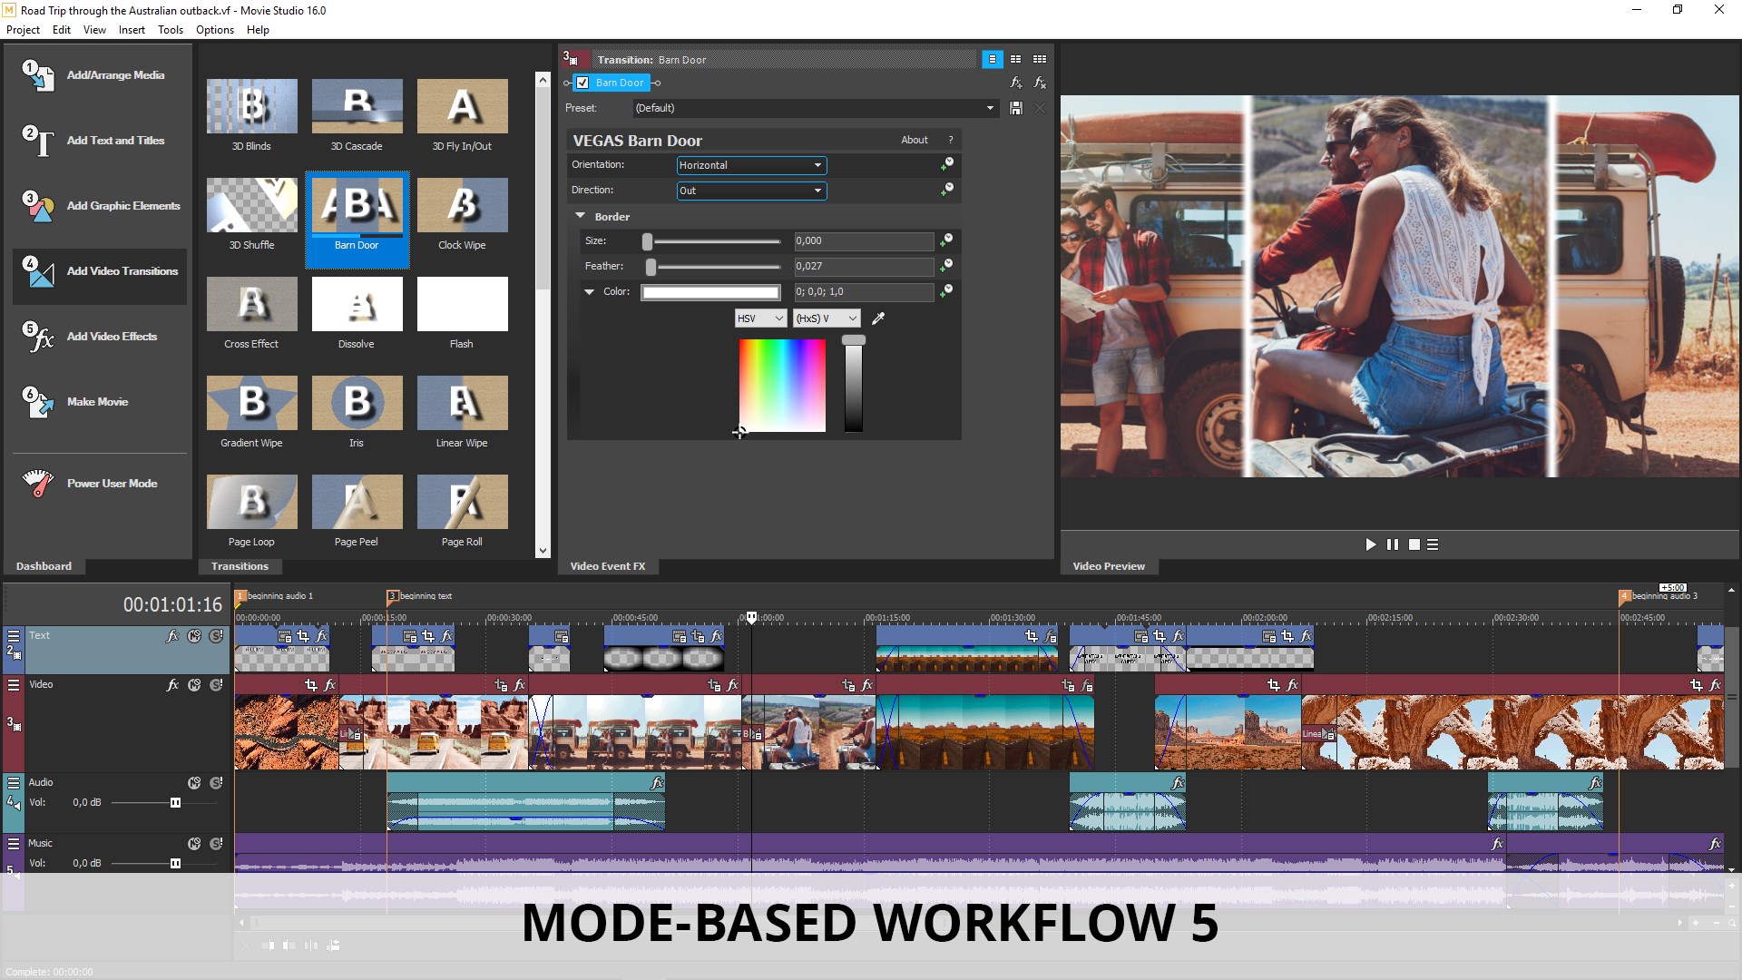Screen dimensions: 1742x980
Task: Open Power User Mode icon
Action: click(38, 484)
